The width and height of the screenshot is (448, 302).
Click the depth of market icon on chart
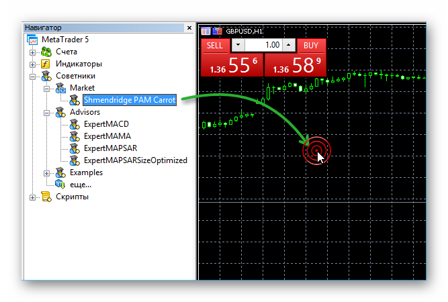coord(218,31)
